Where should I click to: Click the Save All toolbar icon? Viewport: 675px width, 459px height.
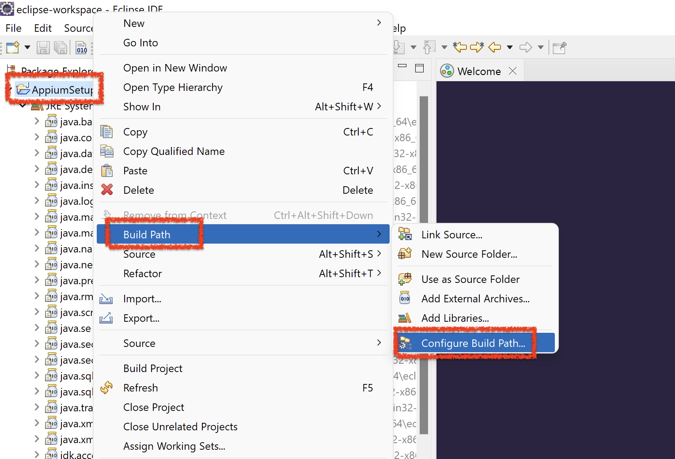(x=60, y=47)
